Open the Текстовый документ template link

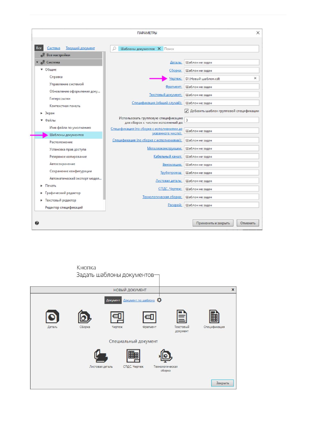pyautogui.click(x=166, y=95)
